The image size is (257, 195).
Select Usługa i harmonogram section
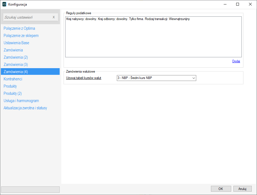pyautogui.click(x=21, y=101)
